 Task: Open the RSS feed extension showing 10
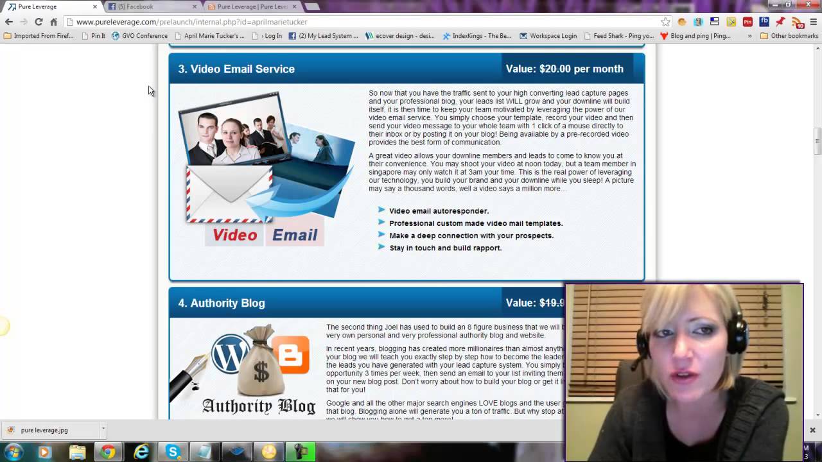click(797, 22)
